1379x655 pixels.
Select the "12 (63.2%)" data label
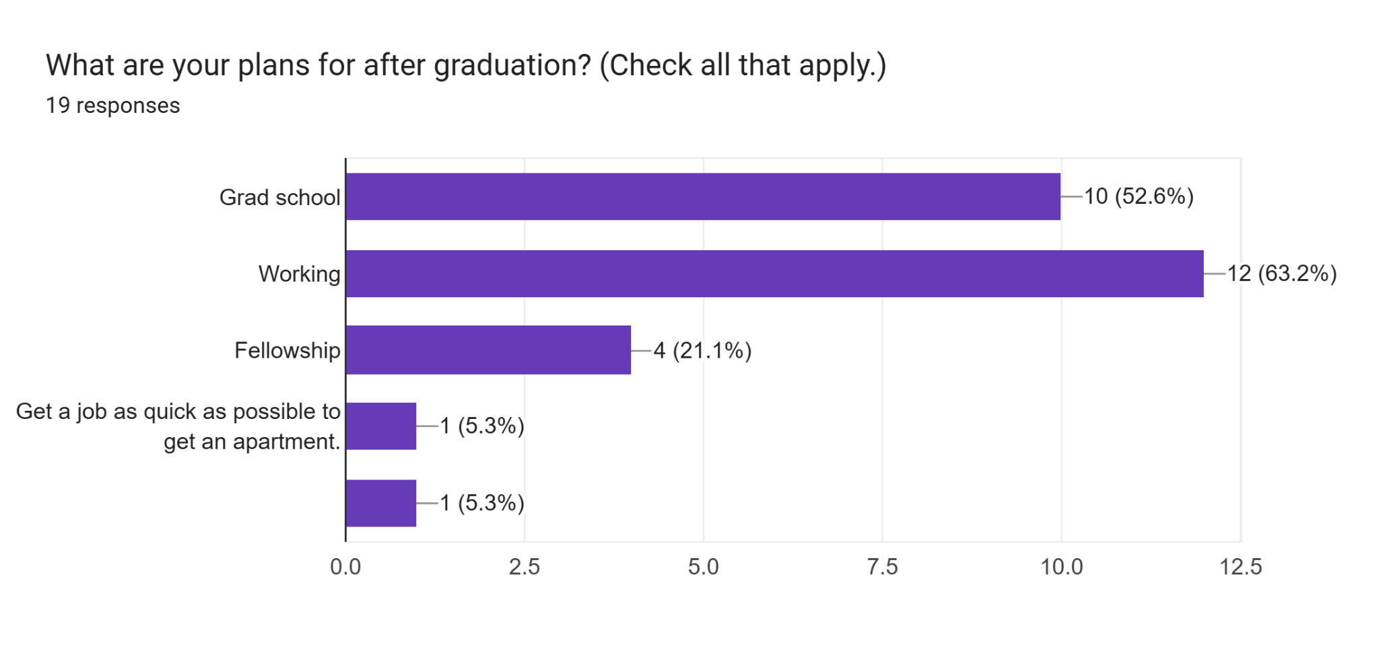click(x=1281, y=274)
